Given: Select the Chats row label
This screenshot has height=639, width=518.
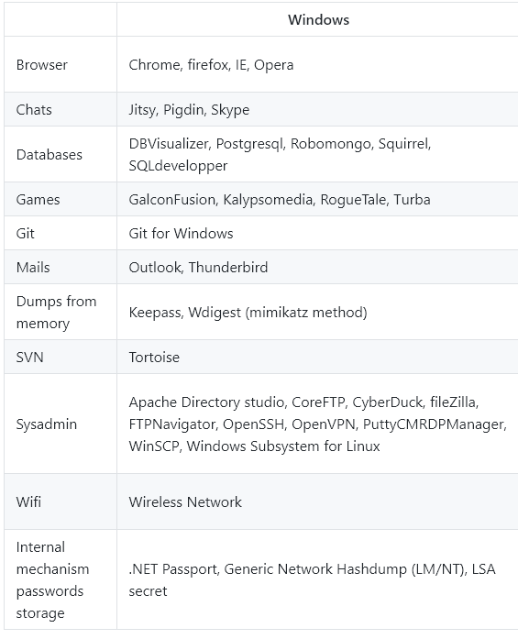Looking at the screenshot, I should coord(34,110).
